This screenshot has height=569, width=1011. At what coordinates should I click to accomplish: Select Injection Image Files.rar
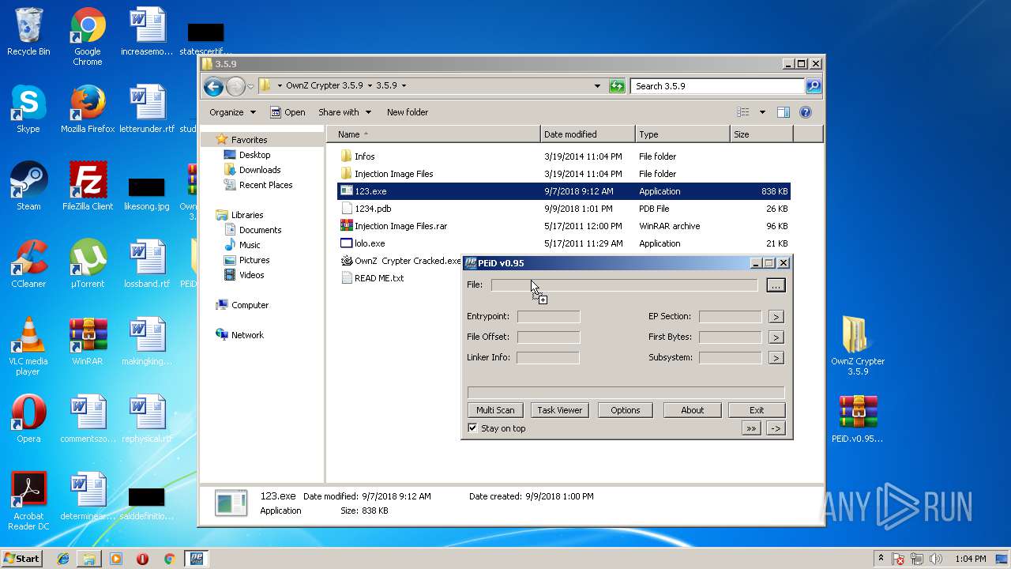pyautogui.click(x=564, y=226)
